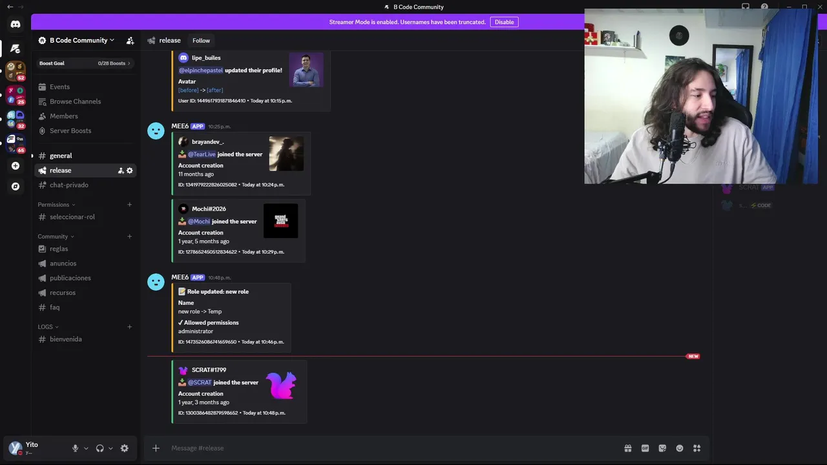Screen dimensions: 827x465
Task: Open release channel settings gear
Action: (130, 170)
